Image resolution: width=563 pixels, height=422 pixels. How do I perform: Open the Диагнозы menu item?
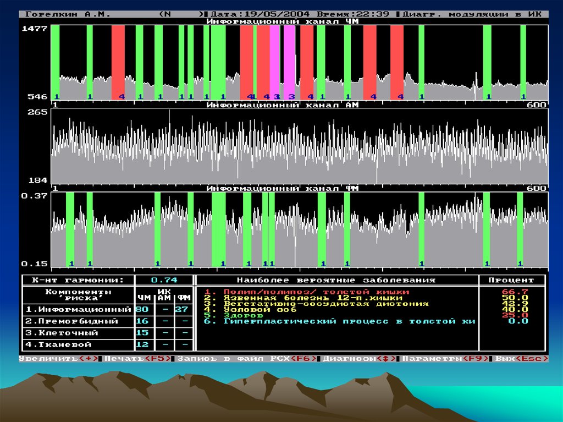tap(360, 359)
